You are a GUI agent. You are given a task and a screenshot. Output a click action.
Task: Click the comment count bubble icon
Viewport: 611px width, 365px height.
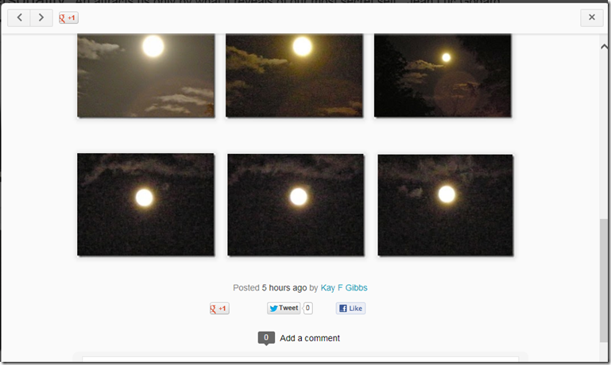(x=266, y=338)
